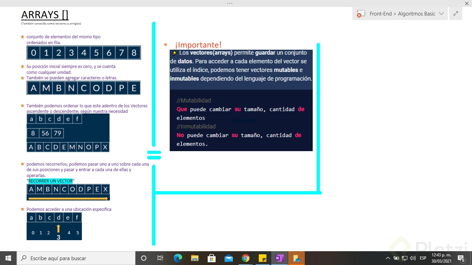Open Sticky Notes from the taskbar

pyautogui.click(x=262, y=258)
